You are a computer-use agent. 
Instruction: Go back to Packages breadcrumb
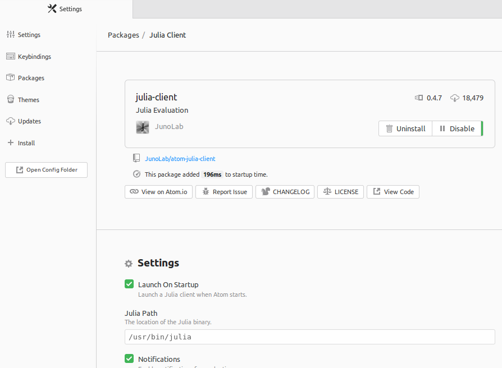click(x=124, y=35)
